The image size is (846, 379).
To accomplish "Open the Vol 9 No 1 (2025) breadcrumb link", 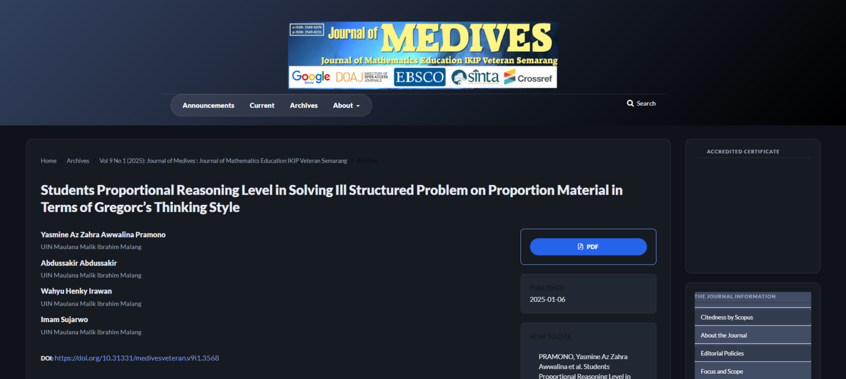I will pyautogui.click(x=223, y=161).
